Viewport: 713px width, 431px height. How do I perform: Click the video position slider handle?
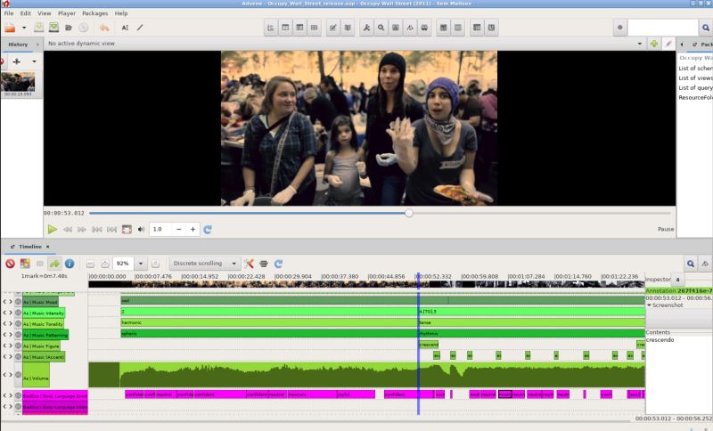pyautogui.click(x=409, y=213)
